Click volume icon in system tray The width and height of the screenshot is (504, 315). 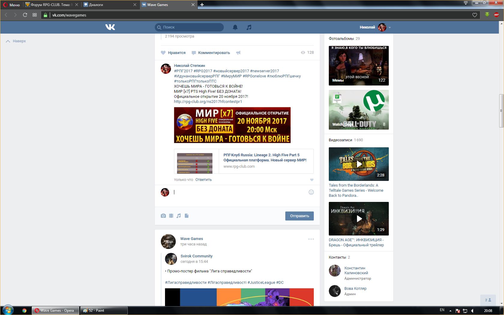[x=472, y=310]
